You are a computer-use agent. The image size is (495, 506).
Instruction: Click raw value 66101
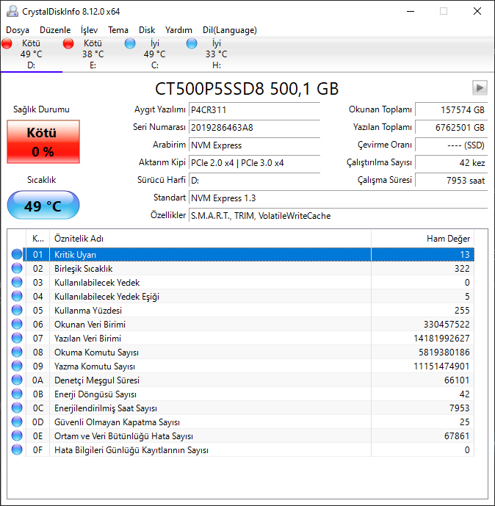(457, 380)
